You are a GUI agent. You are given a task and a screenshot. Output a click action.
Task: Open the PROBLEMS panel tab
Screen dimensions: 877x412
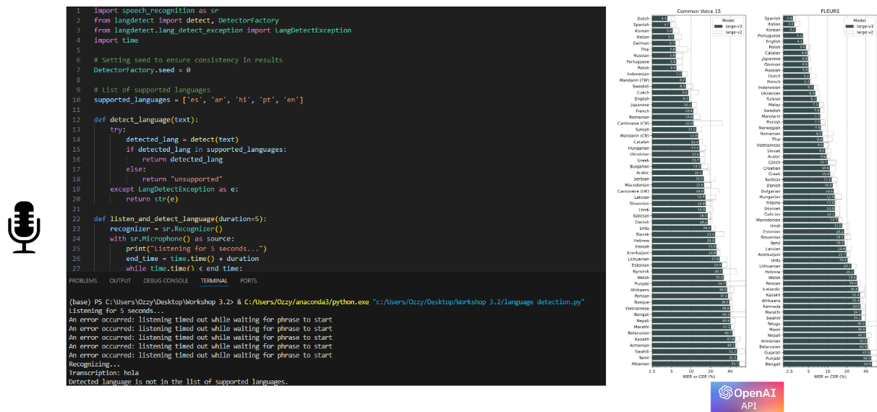click(x=82, y=280)
